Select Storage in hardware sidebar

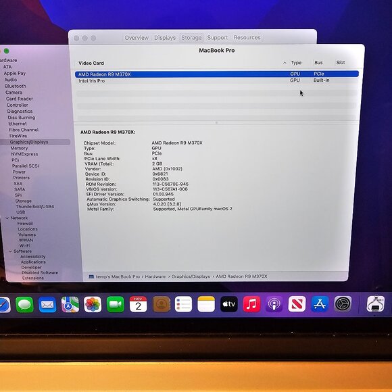[23, 201]
